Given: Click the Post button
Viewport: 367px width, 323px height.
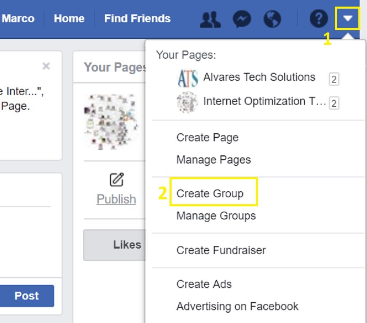Looking at the screenshot, I should pyautogui.click(x=27, y=295).
